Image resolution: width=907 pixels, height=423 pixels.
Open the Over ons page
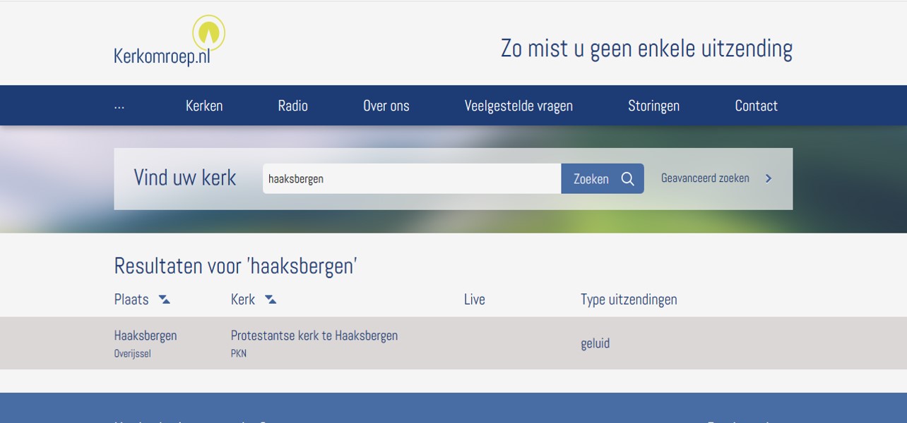click(x=386, y=106)
